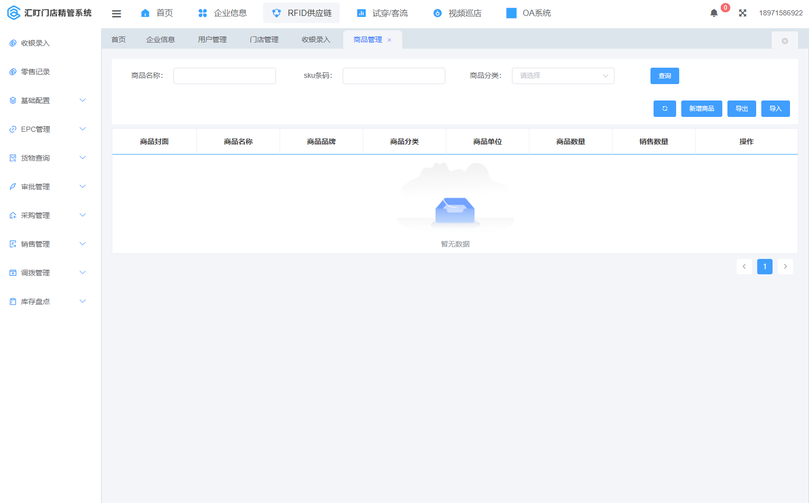Click the 商品名称 column header
Viewport: 809px width, 503px height.
(x=238, y=142)
